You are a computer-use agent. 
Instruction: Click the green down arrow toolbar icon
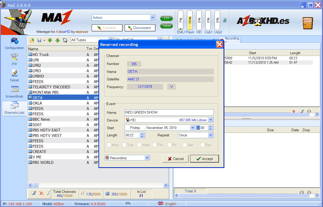click(x=50, y=40)
